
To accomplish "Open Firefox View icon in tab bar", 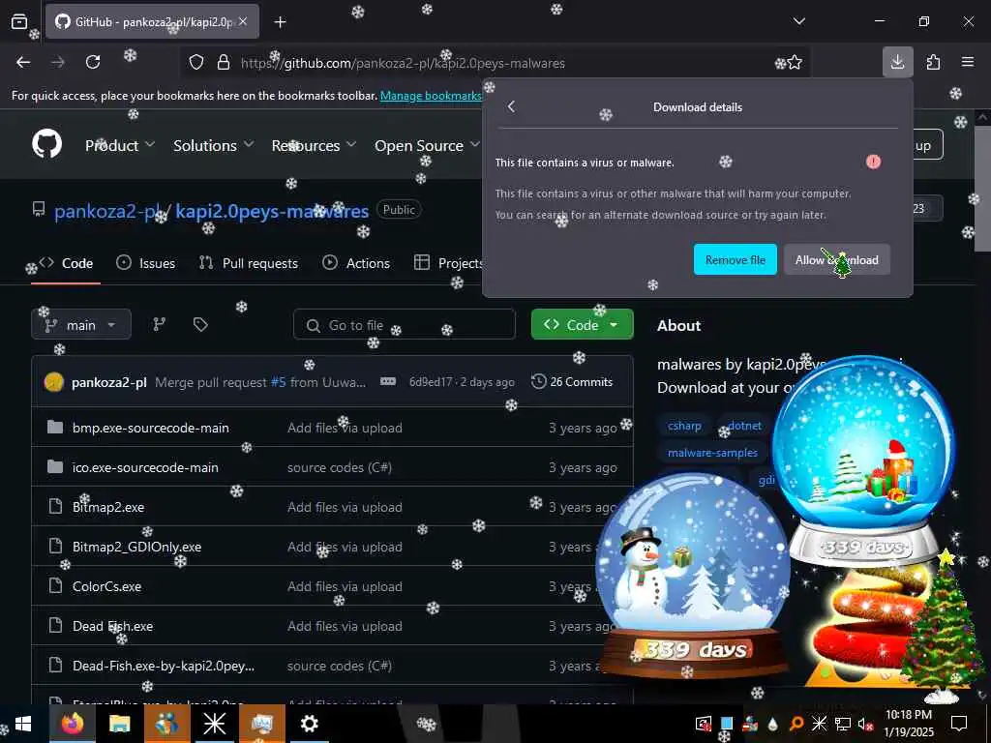I will [19, 21].
